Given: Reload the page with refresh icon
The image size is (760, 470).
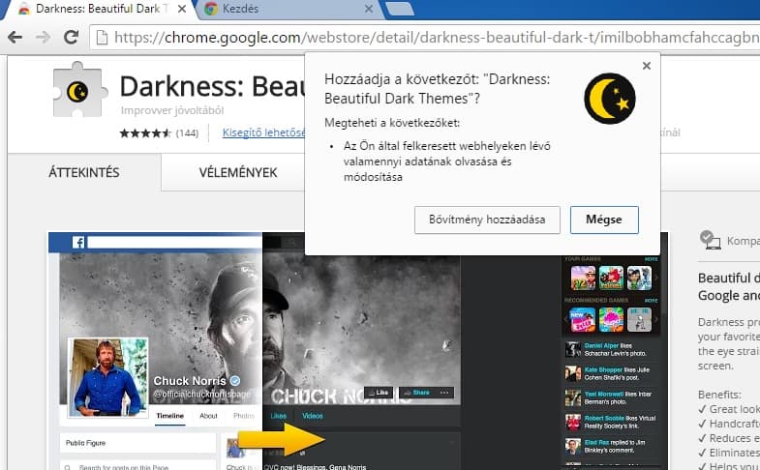Looking at the screenshot, I should pyautogui.click(x=72, y=37).
